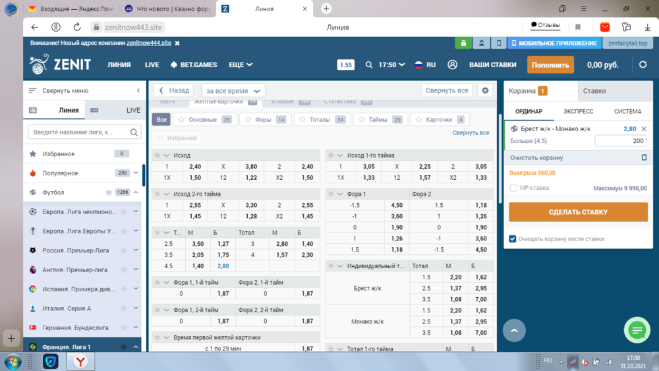Click taskbar volume icon in system tray

click(x=584, y=362)
